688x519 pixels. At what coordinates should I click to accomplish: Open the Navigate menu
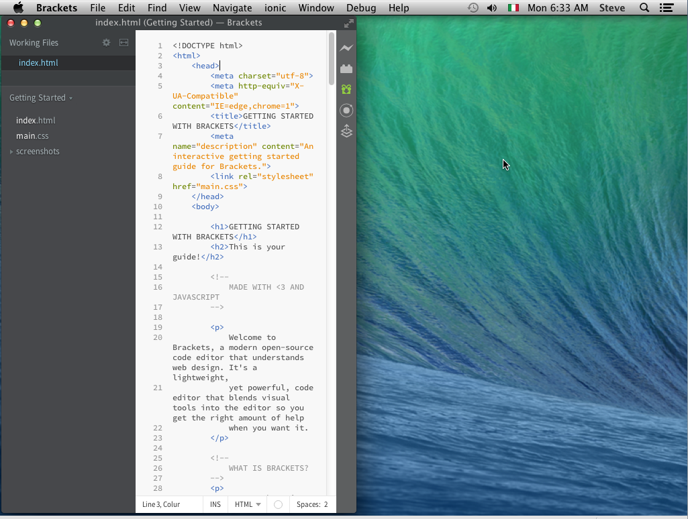click(232, 8)
